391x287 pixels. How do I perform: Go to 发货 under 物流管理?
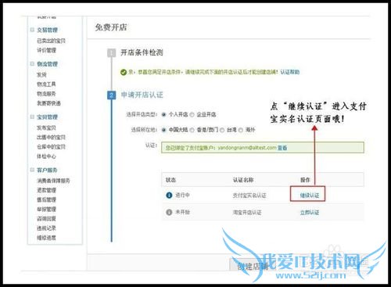(41, 75)
